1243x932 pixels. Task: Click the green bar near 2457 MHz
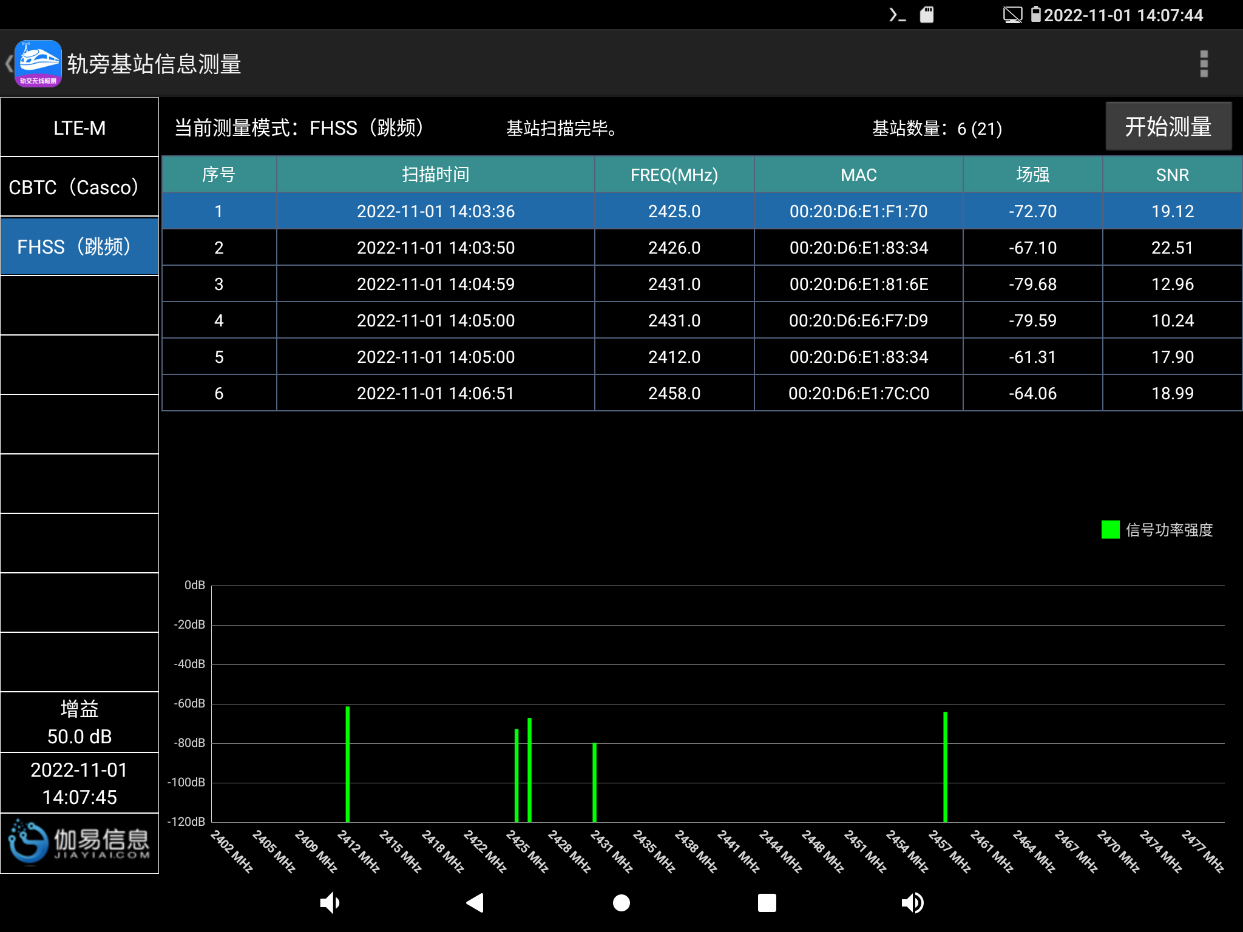click(945, 767)
